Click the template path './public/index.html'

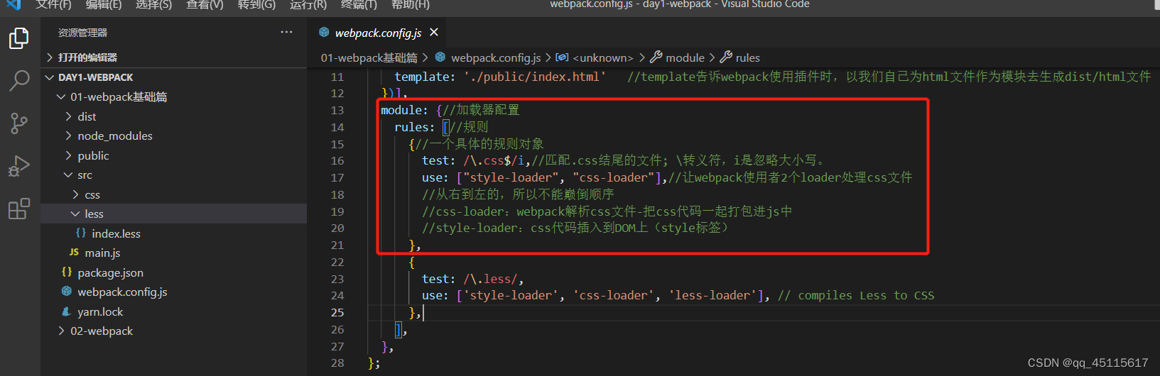click(535, 77)
